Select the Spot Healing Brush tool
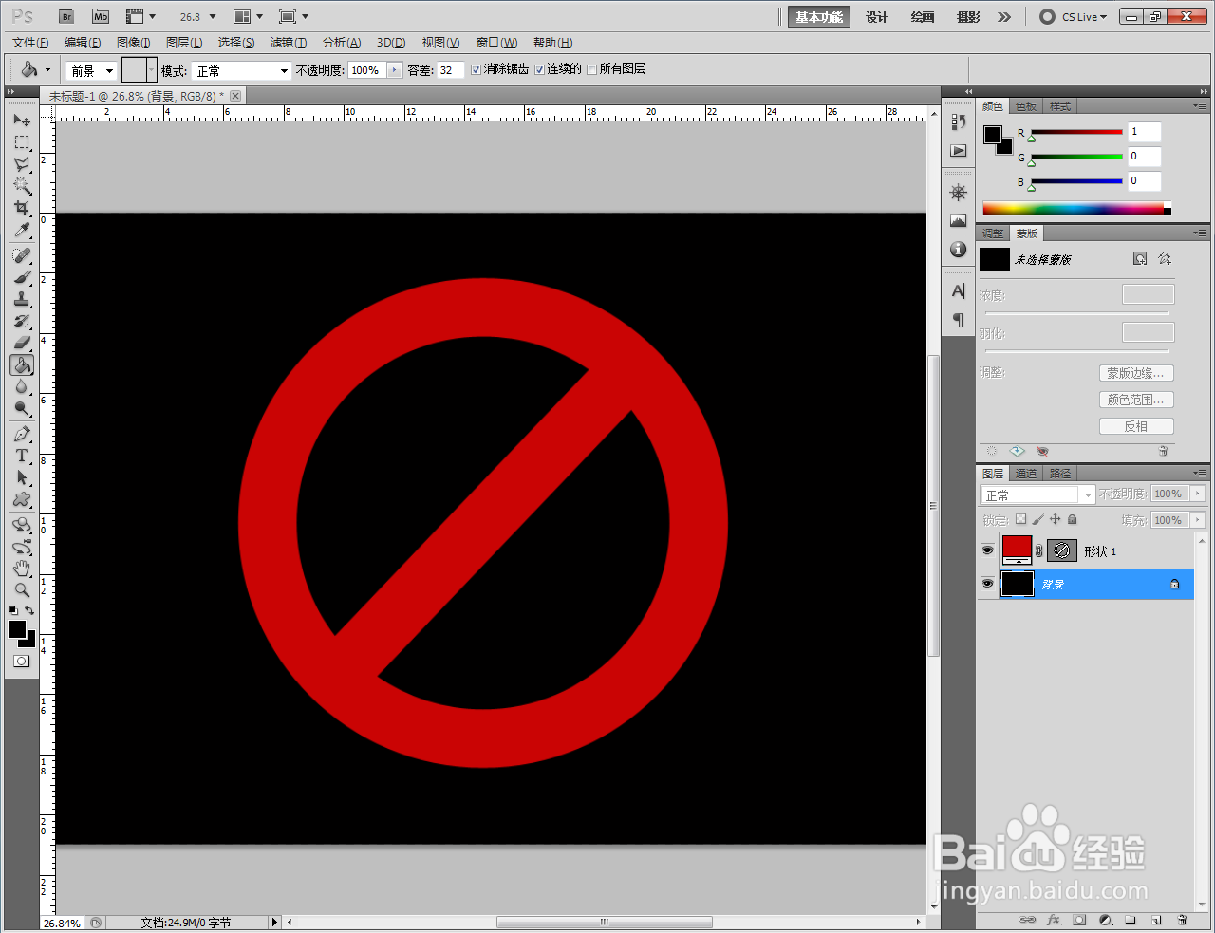This screenshot has width=1215, height=933. pos(22,256)
